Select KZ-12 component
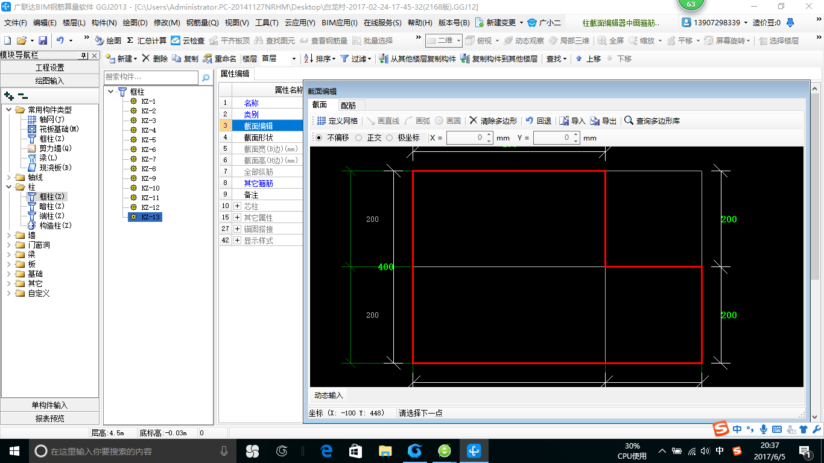 pyautogui.click(x=150, y=207)
